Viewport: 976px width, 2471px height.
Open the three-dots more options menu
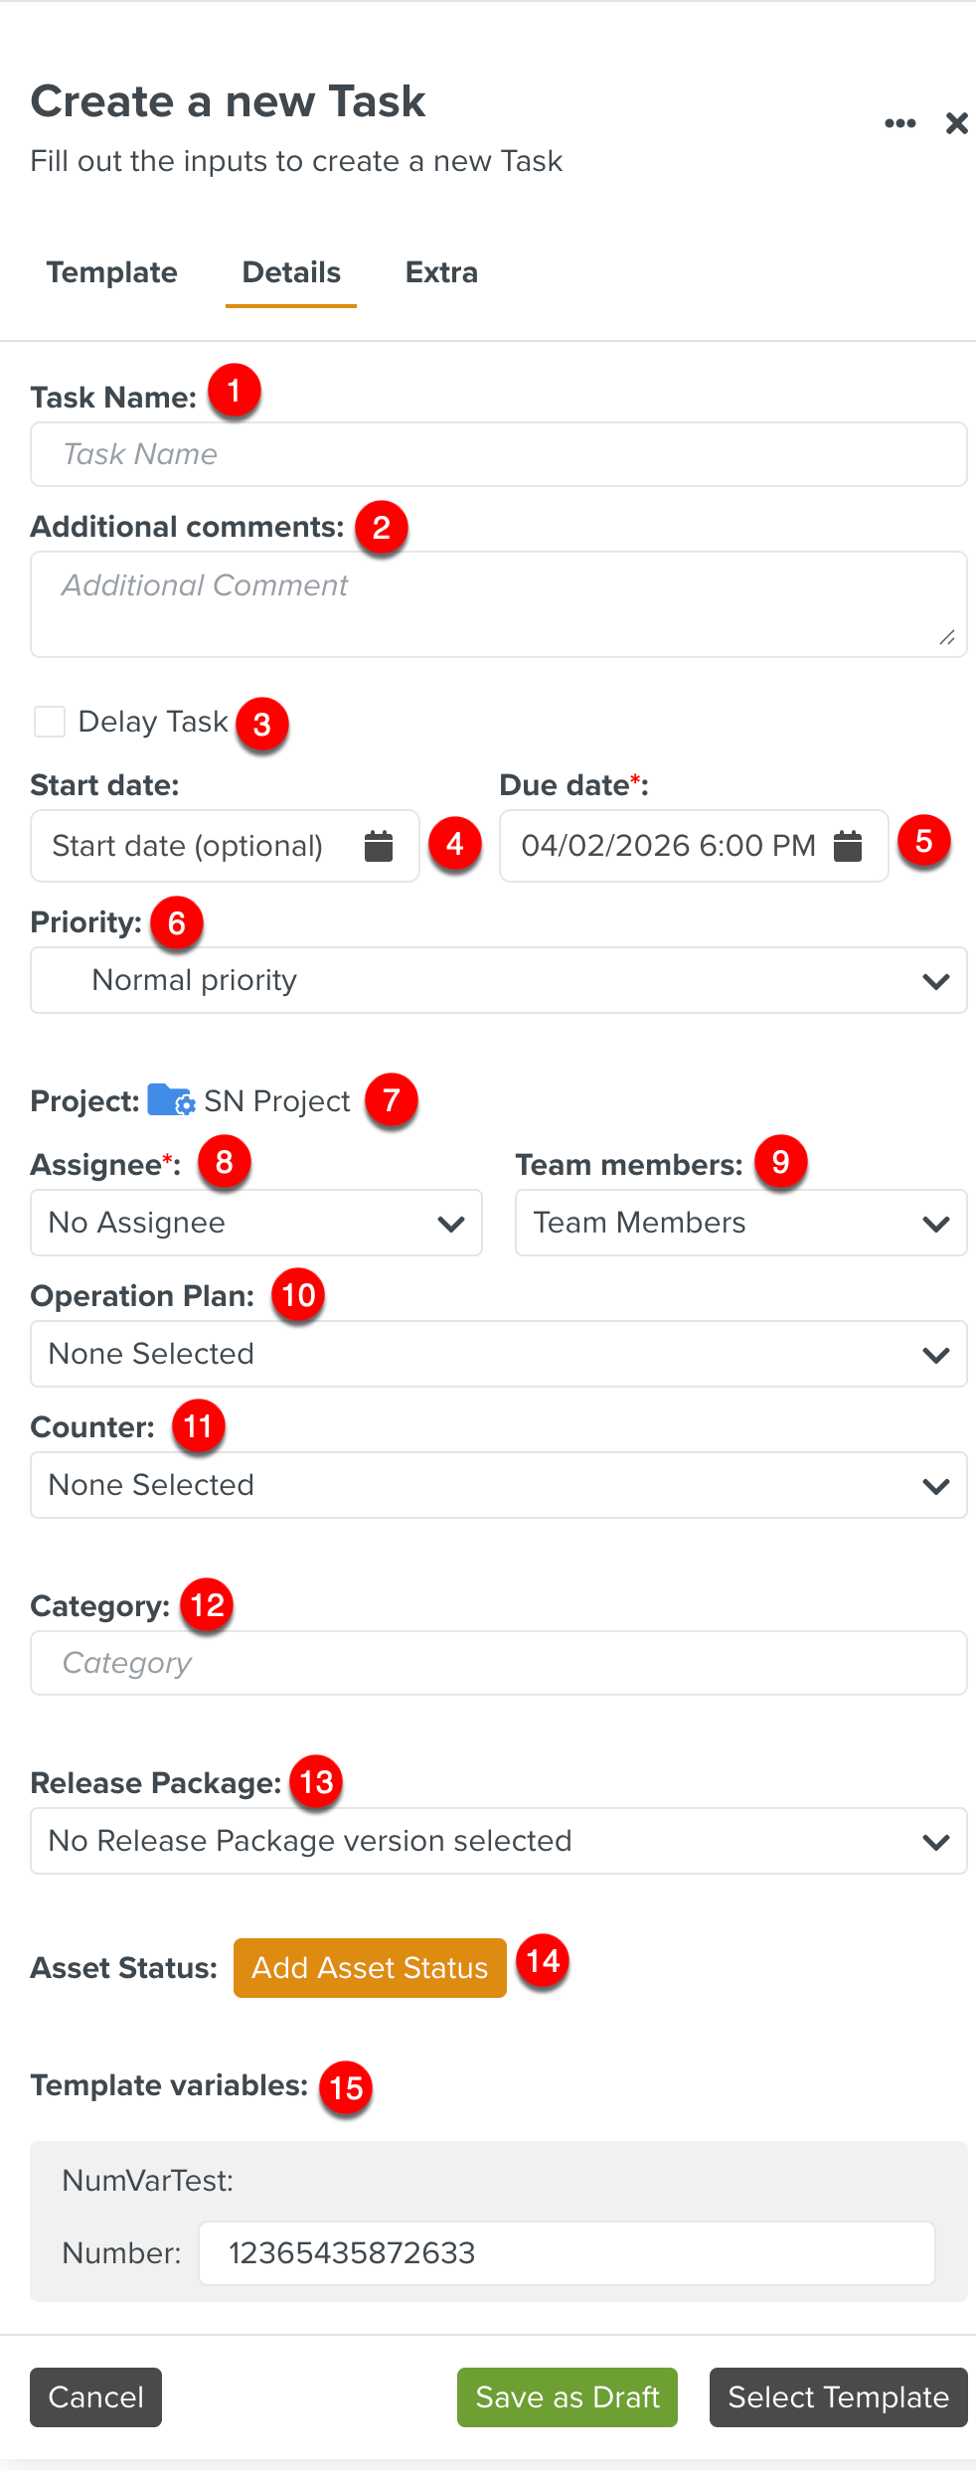click(900, 123)
